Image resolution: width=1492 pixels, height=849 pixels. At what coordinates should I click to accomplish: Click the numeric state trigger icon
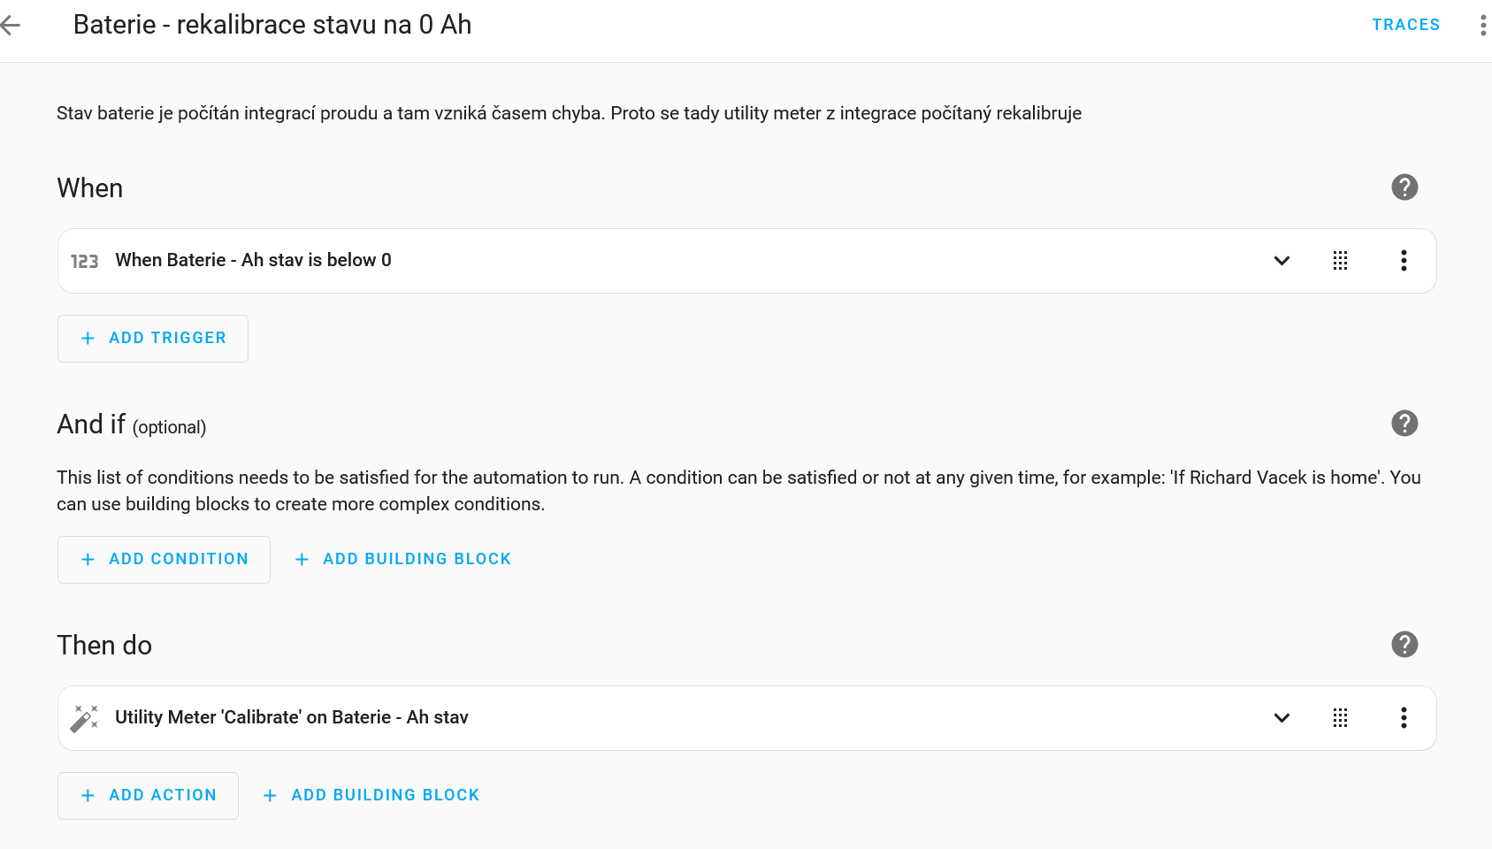click(85, 262)
